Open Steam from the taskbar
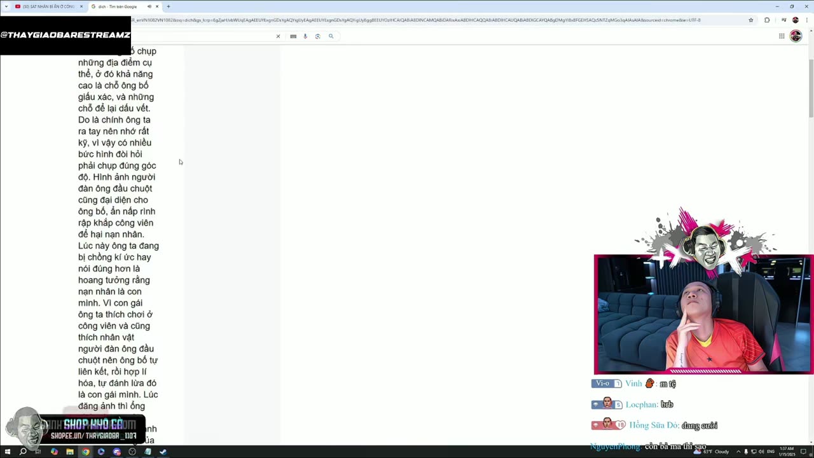 (x=163, y=452)
